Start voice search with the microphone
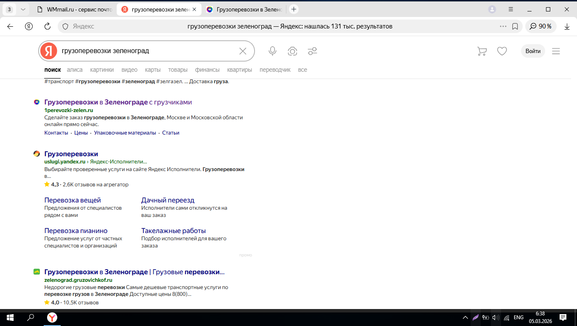 click(x=272, y=51)
